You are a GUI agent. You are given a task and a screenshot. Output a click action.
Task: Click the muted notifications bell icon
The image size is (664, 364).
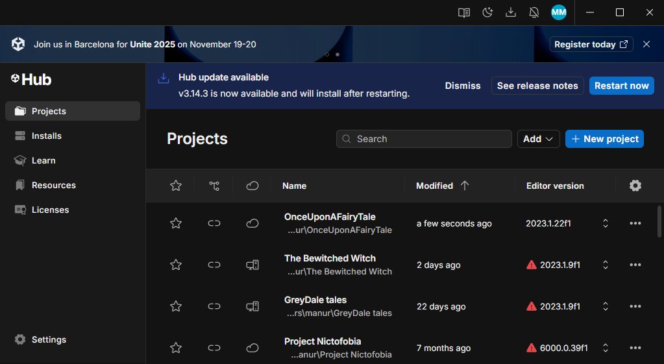pos(534,13)
